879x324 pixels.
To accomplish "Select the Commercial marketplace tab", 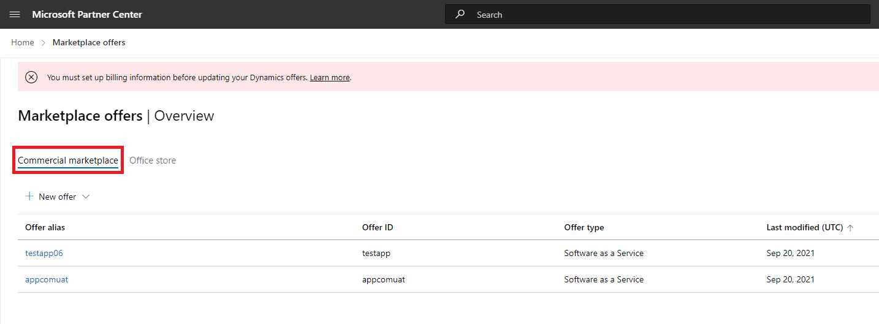I will 68,160.
